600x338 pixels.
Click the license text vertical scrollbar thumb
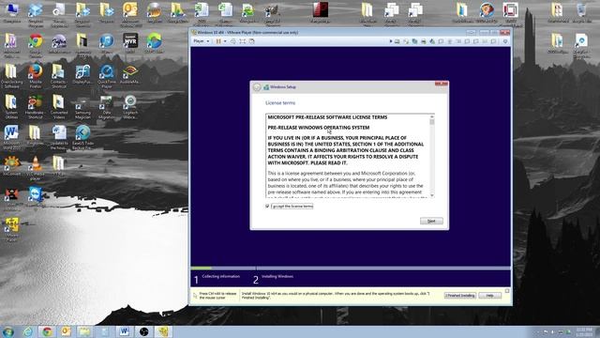432,122
